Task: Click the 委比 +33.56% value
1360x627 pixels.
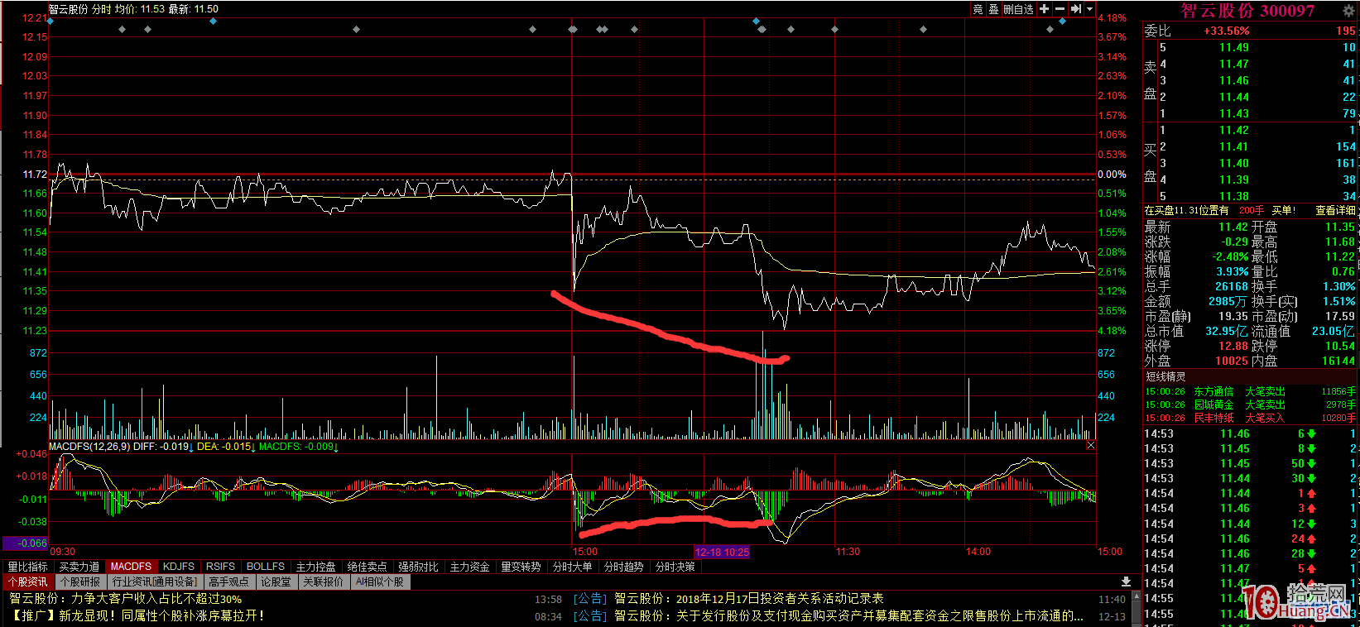Action: [1227, 31]
